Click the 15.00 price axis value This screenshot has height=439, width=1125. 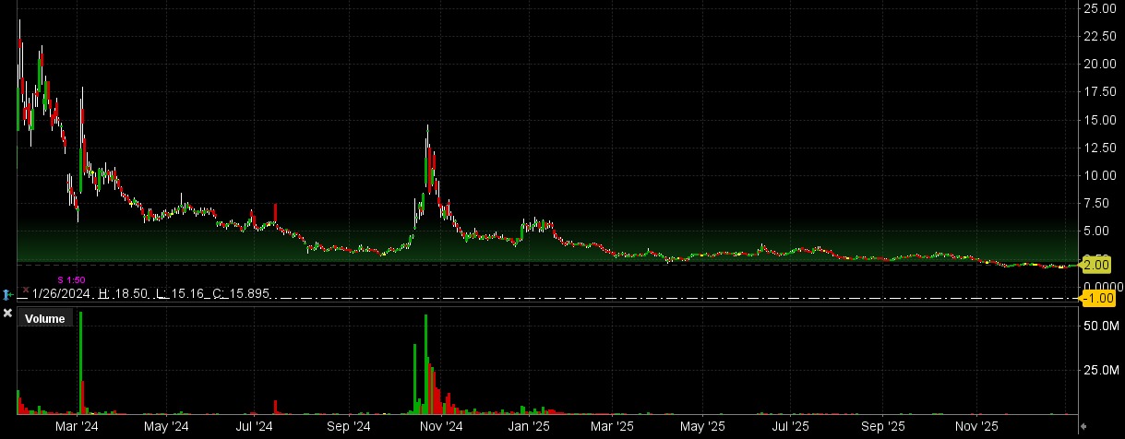coord(1102,119)
